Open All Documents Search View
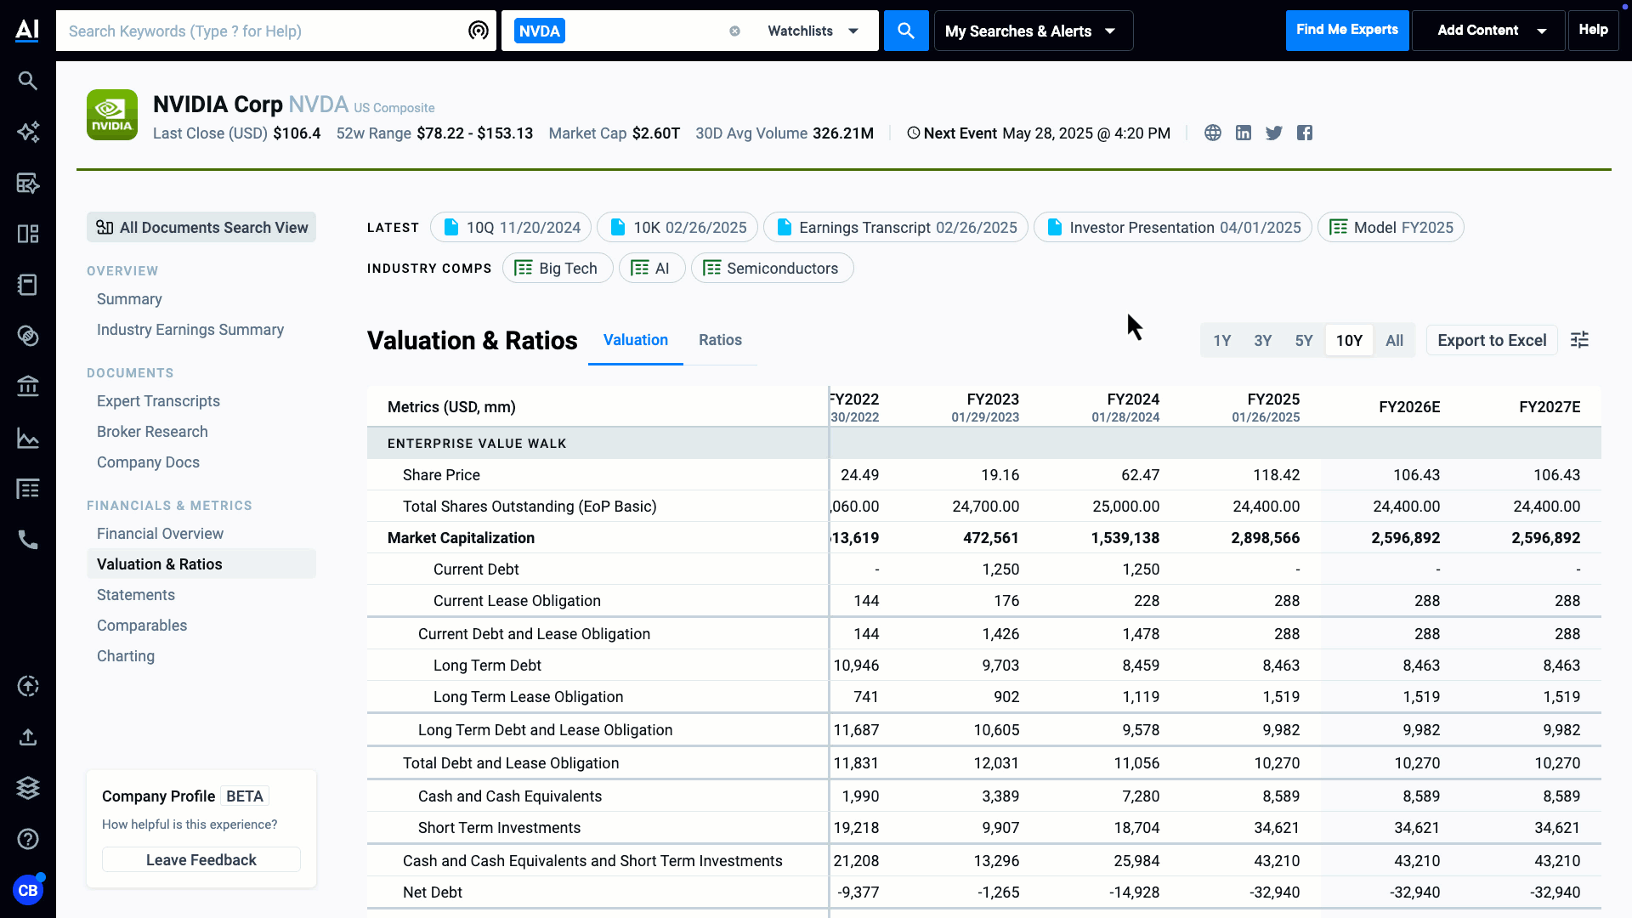Screen dimensions: 1632x918 (x=201, y=227)
